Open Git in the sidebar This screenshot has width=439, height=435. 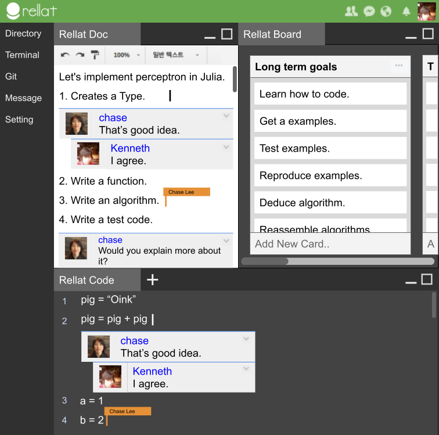[x=11, y=76]
